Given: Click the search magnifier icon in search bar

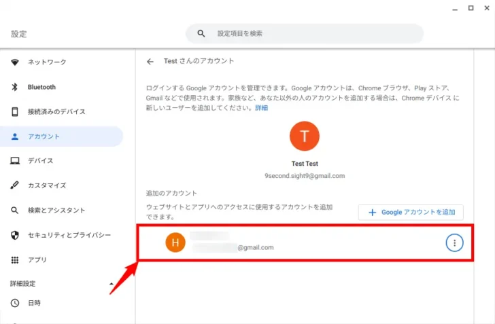Looking at the screenshot, I should [201, 33].
